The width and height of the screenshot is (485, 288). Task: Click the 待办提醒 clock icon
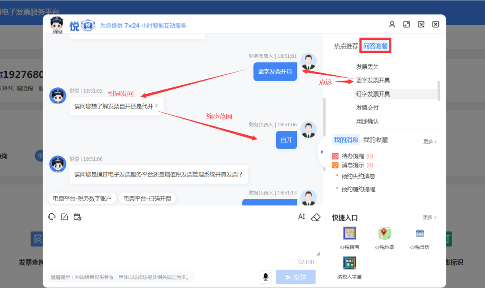pos(335,156)
